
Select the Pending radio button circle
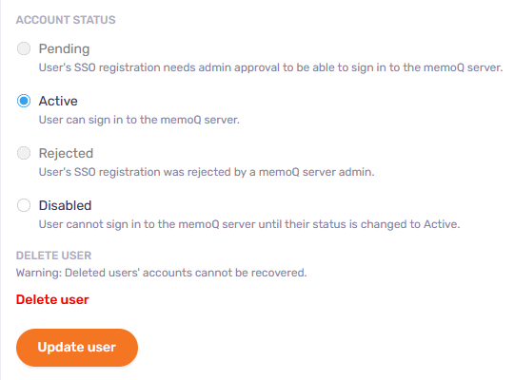[24, 48]
